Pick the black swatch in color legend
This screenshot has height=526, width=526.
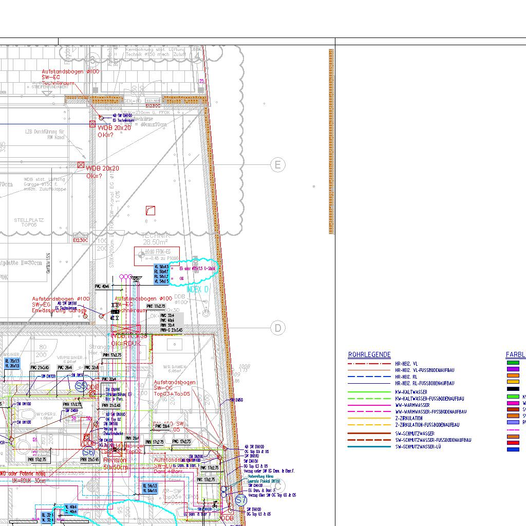[513, 389]
